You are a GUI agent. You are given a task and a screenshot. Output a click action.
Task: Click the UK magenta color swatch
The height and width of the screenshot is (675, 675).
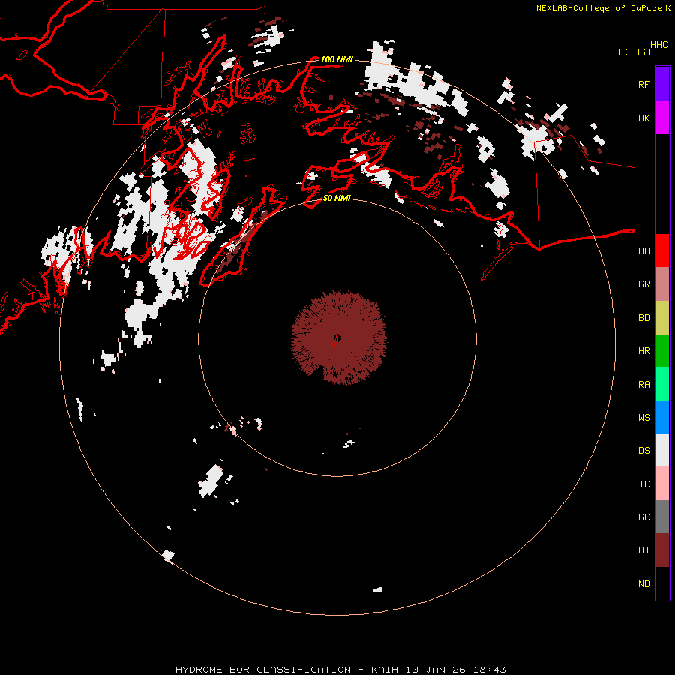tap(662, 118)
